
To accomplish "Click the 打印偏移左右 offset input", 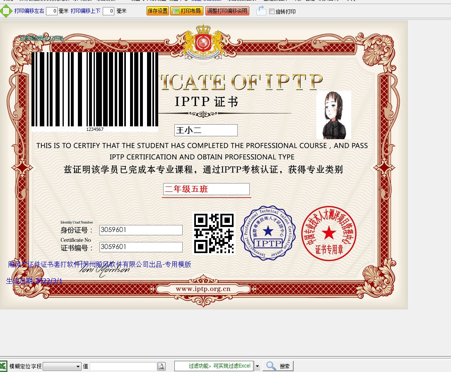I will click(51, 11).
